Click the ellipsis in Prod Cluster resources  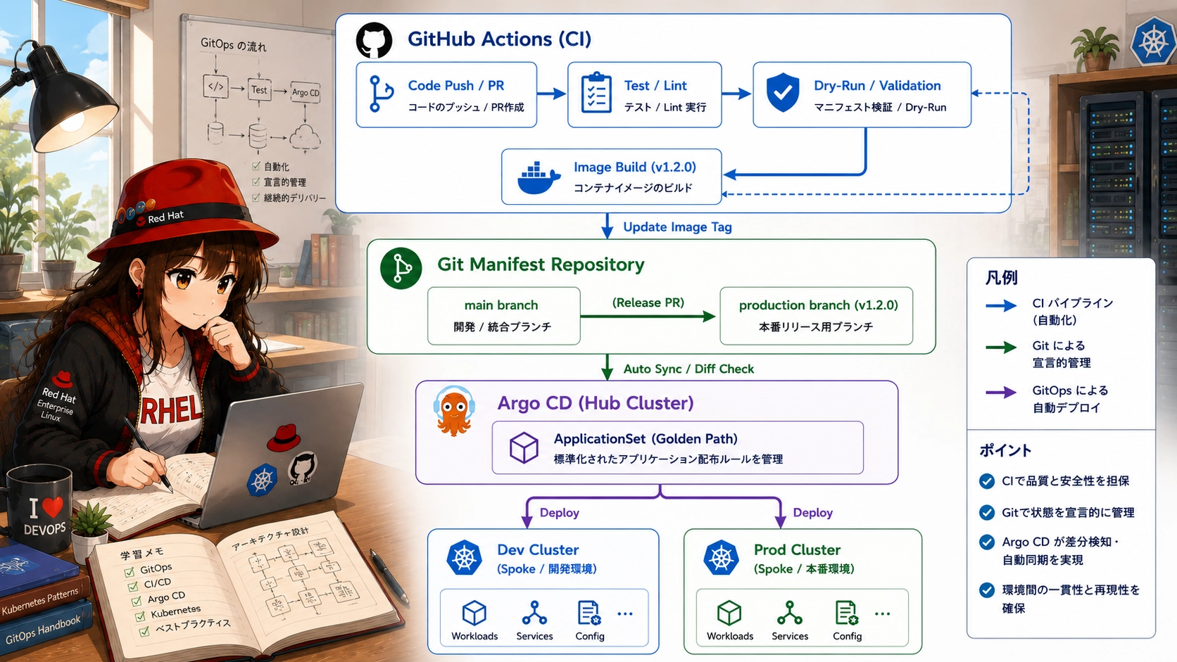pos(882,613)
